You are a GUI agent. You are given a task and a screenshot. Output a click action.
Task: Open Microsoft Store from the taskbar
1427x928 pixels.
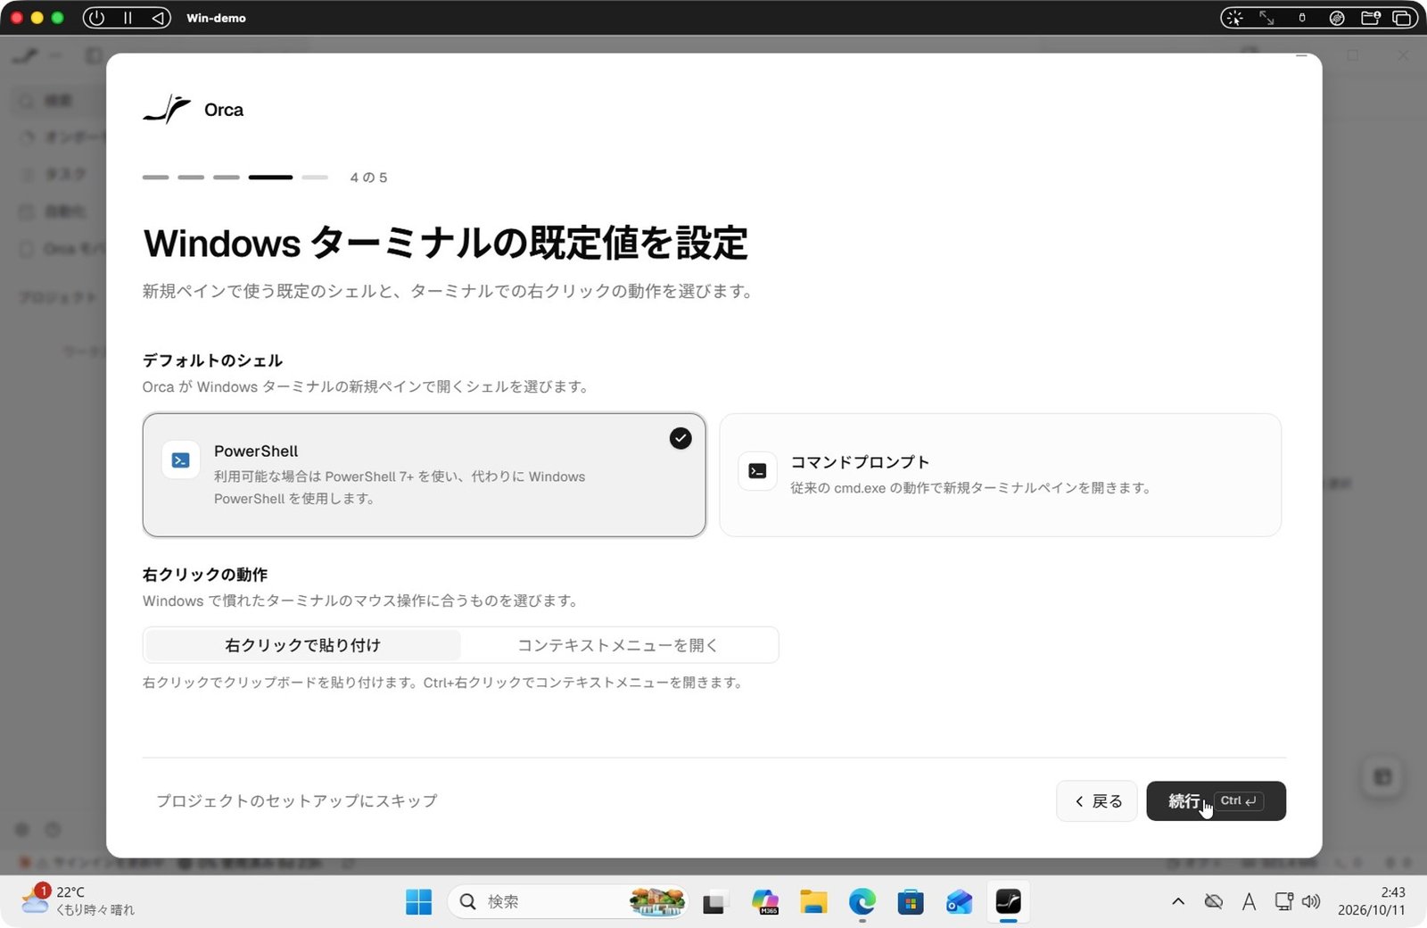pyautogui.click(x=911, y=902)
